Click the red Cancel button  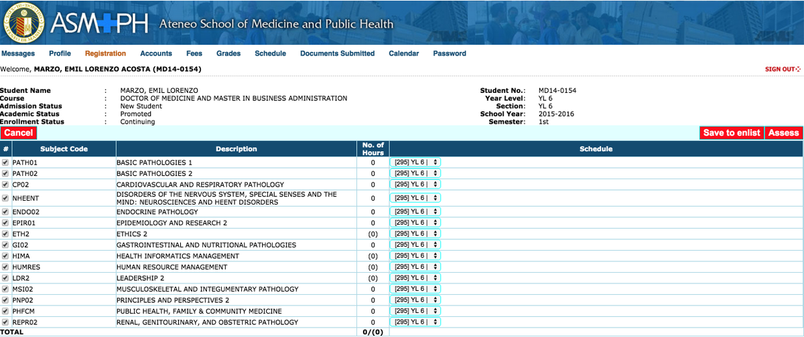click(18, 133)
